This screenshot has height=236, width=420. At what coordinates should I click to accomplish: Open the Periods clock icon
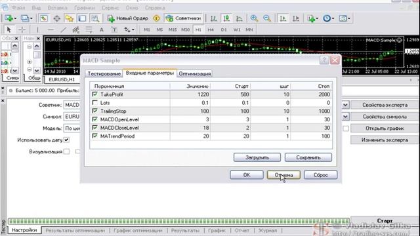coord(327,18)
